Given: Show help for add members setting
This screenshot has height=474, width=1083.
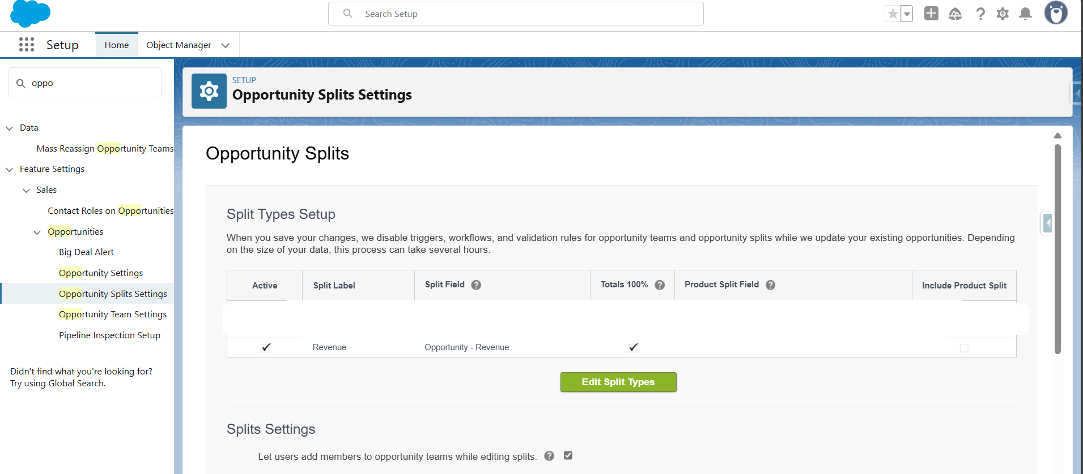Looking at the screenshot, I should pos(549,456).
